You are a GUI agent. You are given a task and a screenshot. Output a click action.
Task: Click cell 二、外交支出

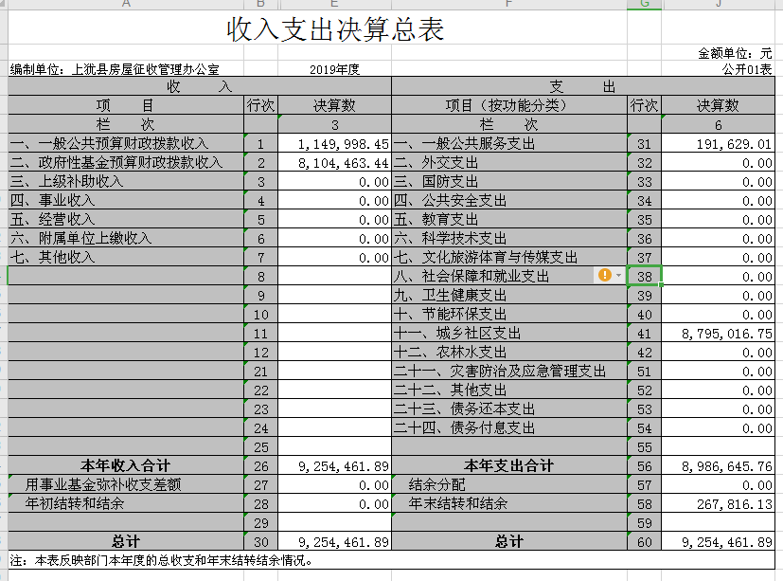coord(509,162)
